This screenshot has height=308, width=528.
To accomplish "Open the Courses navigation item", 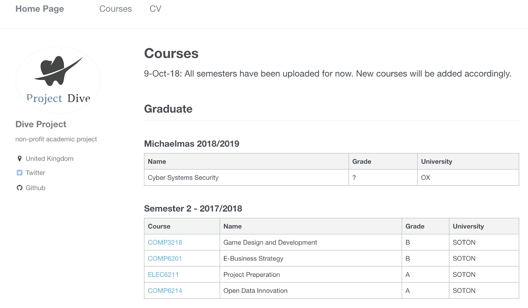I will [x=115, y=9].
